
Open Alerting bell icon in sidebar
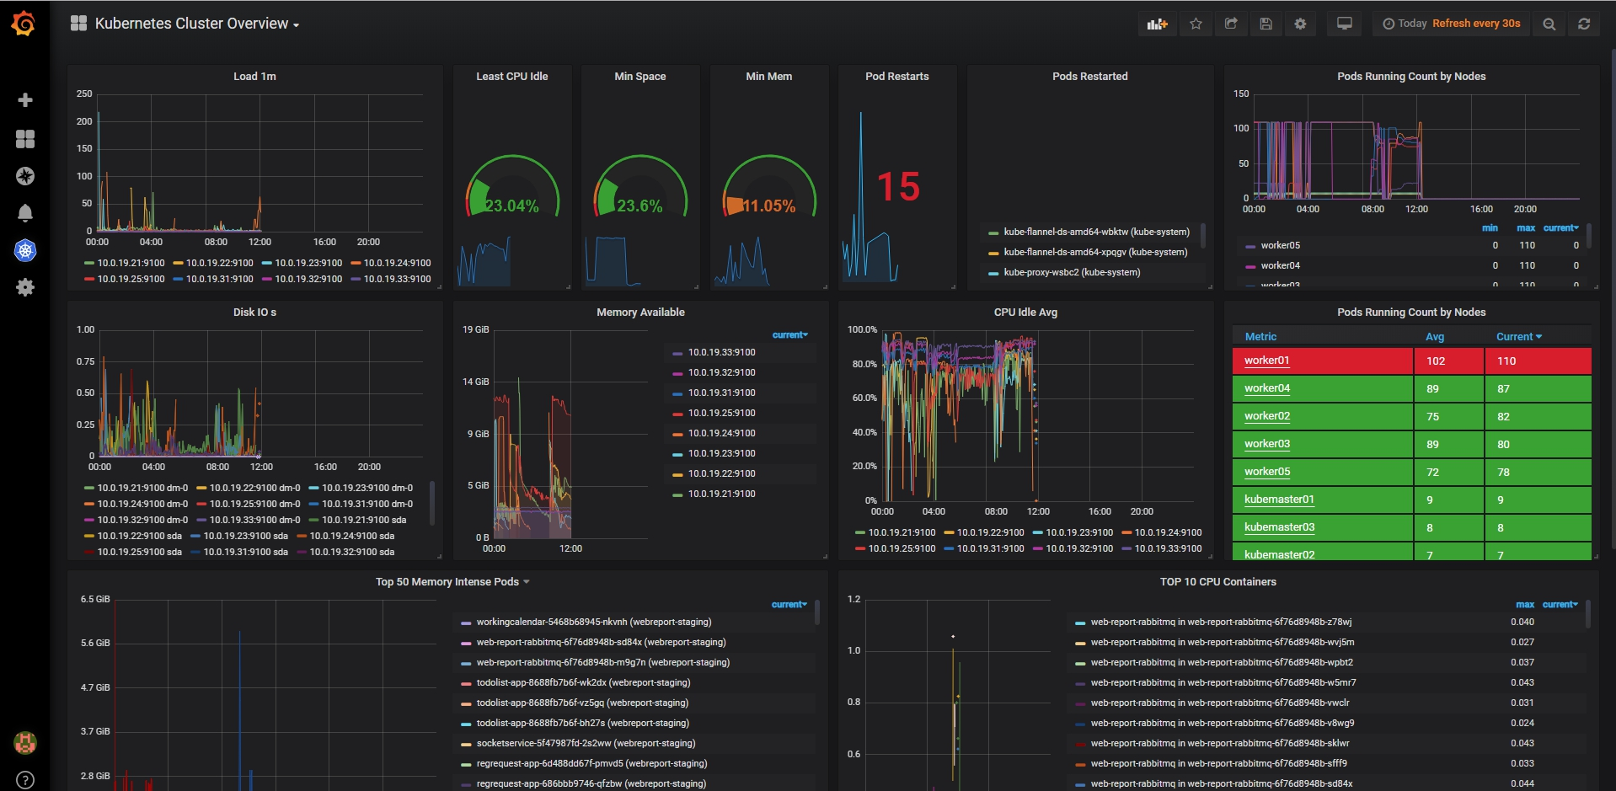(25, 213)
